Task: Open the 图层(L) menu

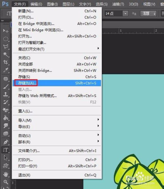Action: 69,4
